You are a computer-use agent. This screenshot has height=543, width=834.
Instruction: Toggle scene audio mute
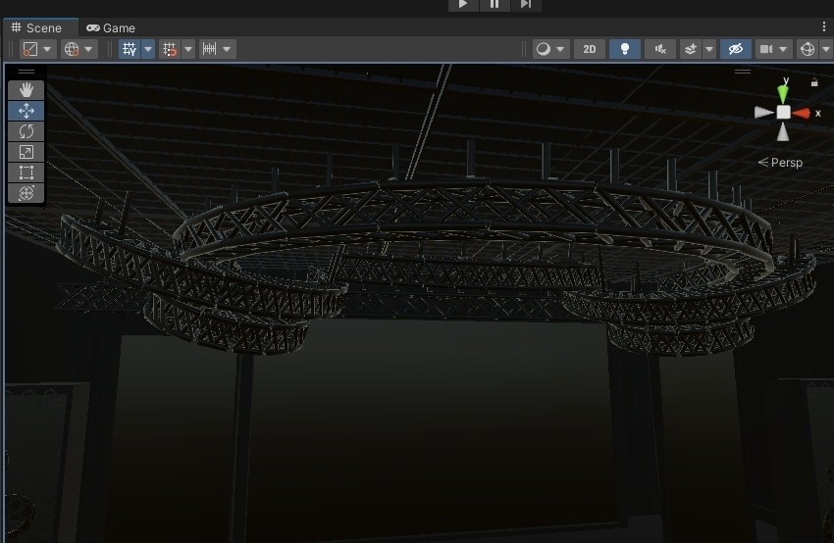(660, 49)
